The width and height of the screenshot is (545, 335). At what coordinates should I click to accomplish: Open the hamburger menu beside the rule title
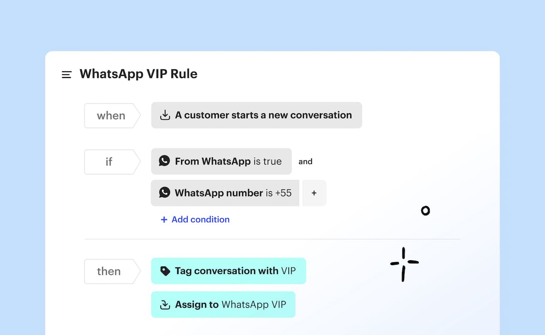tap(66, 75)
